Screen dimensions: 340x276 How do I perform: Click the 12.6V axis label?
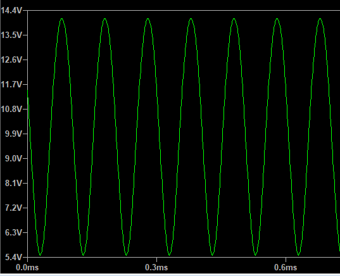[x=11, y=60]
